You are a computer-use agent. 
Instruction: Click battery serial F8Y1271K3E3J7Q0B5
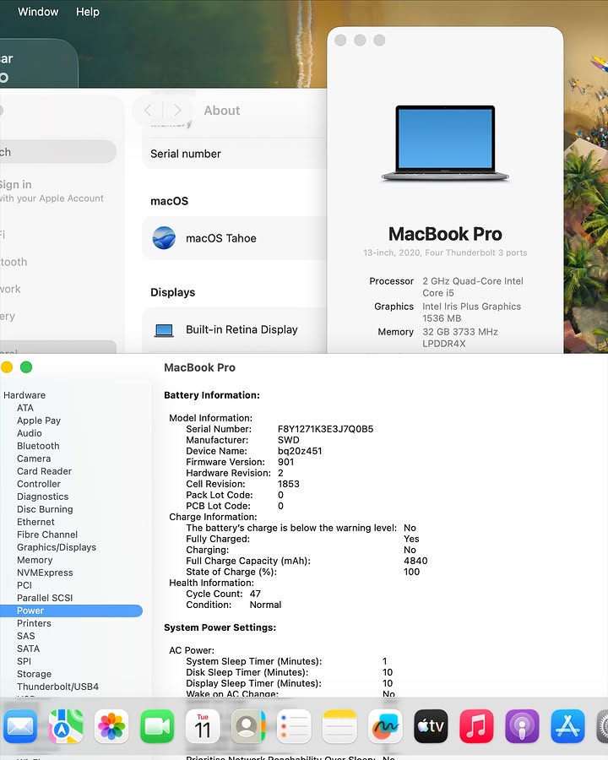coord(325,429)
